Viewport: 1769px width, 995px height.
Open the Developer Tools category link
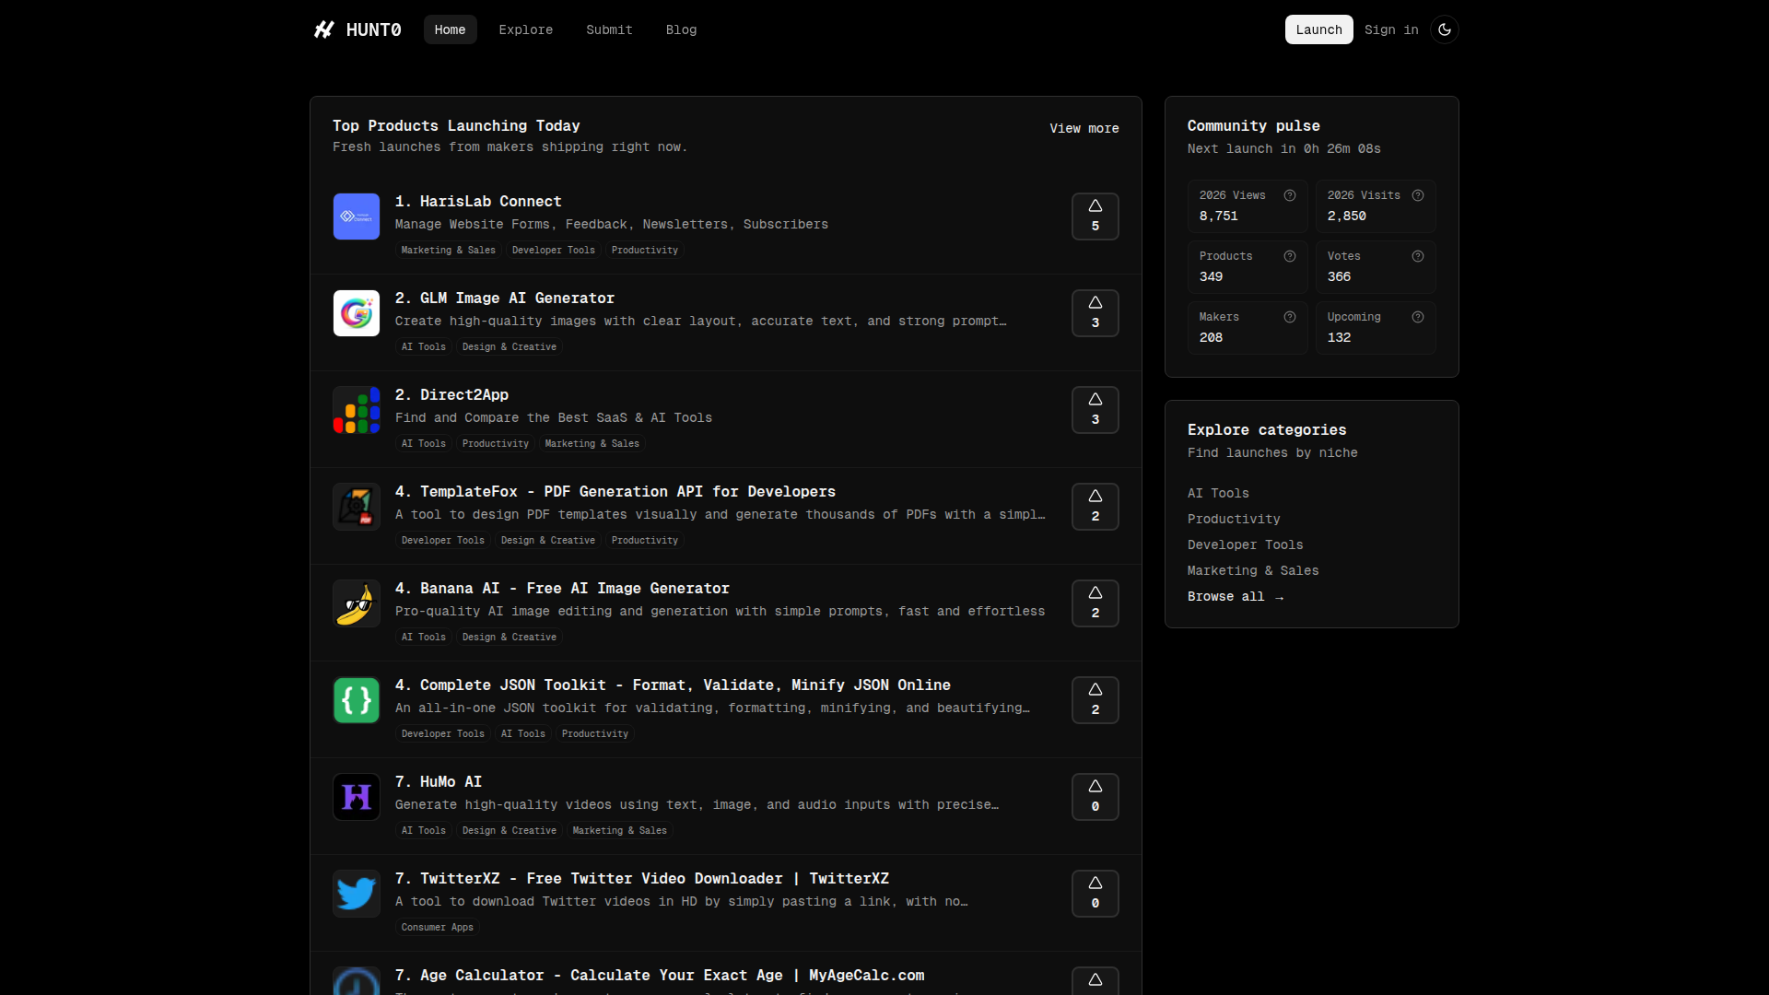tap(1245, 545)
